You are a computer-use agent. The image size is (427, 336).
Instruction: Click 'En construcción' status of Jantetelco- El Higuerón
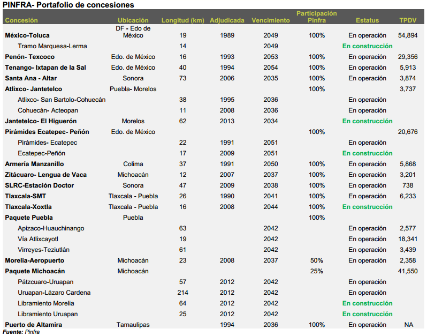click(368, 121)
